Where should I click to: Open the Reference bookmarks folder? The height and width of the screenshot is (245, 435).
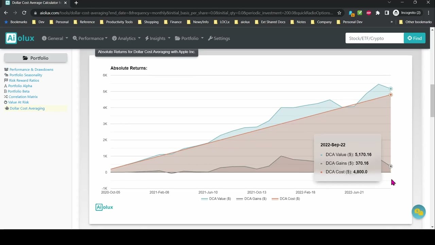[x=84, y=22]
